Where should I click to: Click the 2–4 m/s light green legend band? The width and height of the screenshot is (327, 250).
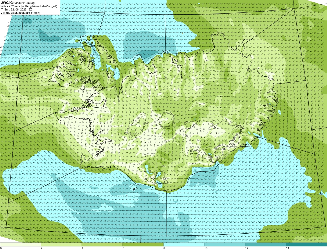click(61, 244)
